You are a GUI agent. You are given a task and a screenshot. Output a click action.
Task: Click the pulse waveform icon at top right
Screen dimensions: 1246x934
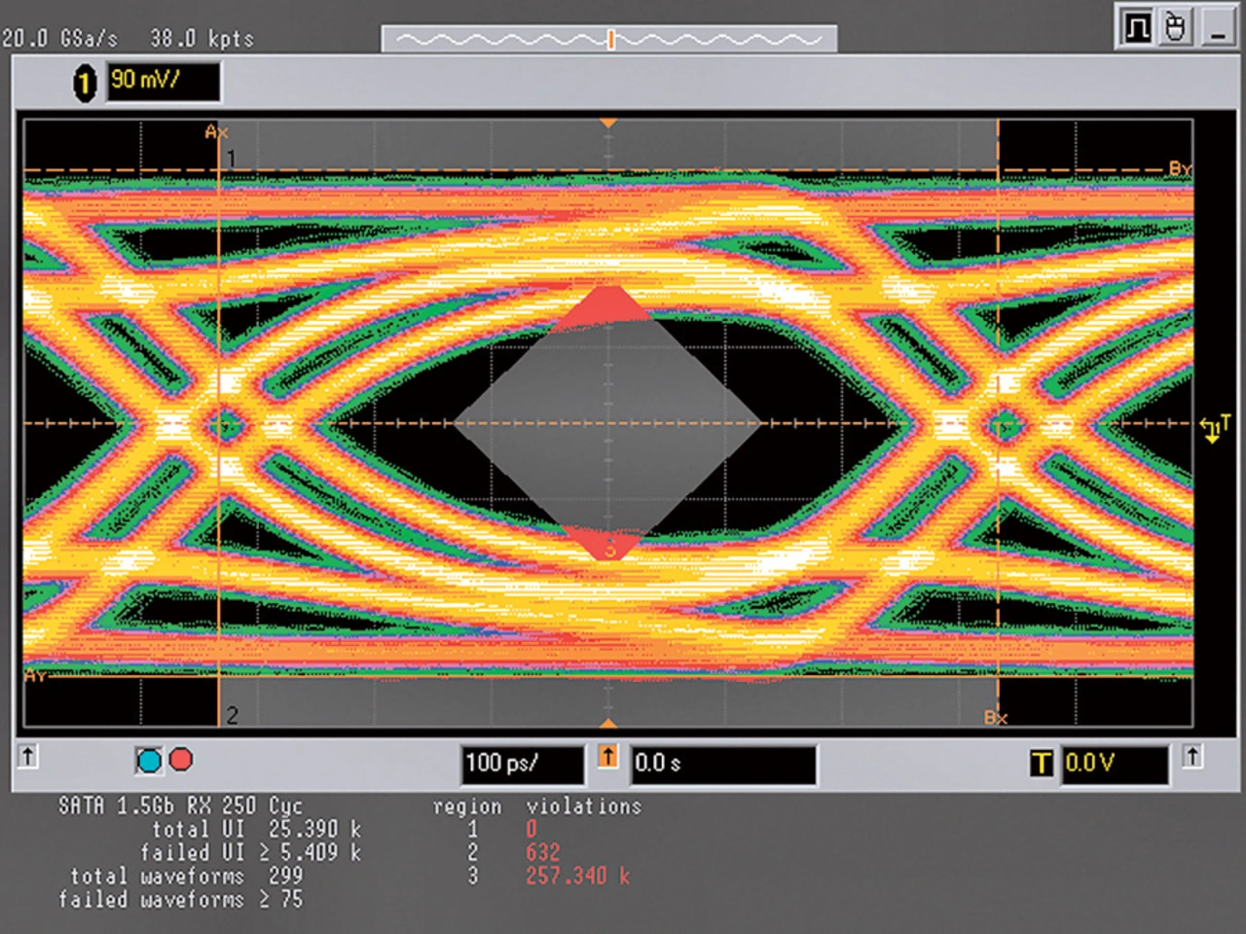1136,27
